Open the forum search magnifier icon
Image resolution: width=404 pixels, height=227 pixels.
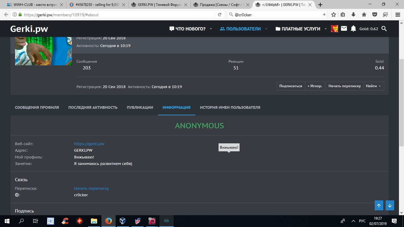384,29
